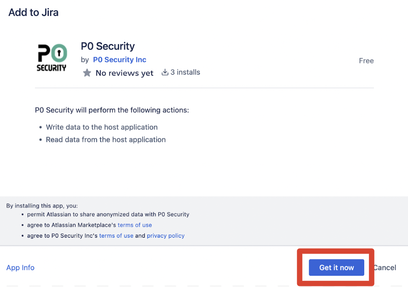Click the 'P0 Security' app title
This screenshot has width=408, height=287.
108,46
